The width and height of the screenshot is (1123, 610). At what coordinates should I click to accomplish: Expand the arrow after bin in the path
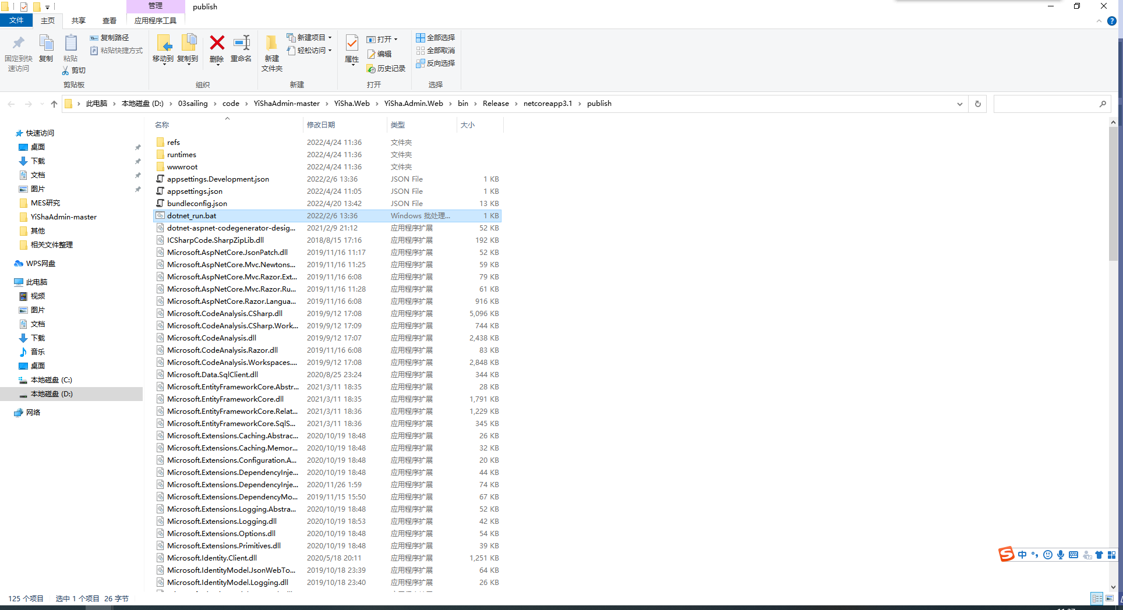click(475, 104)
